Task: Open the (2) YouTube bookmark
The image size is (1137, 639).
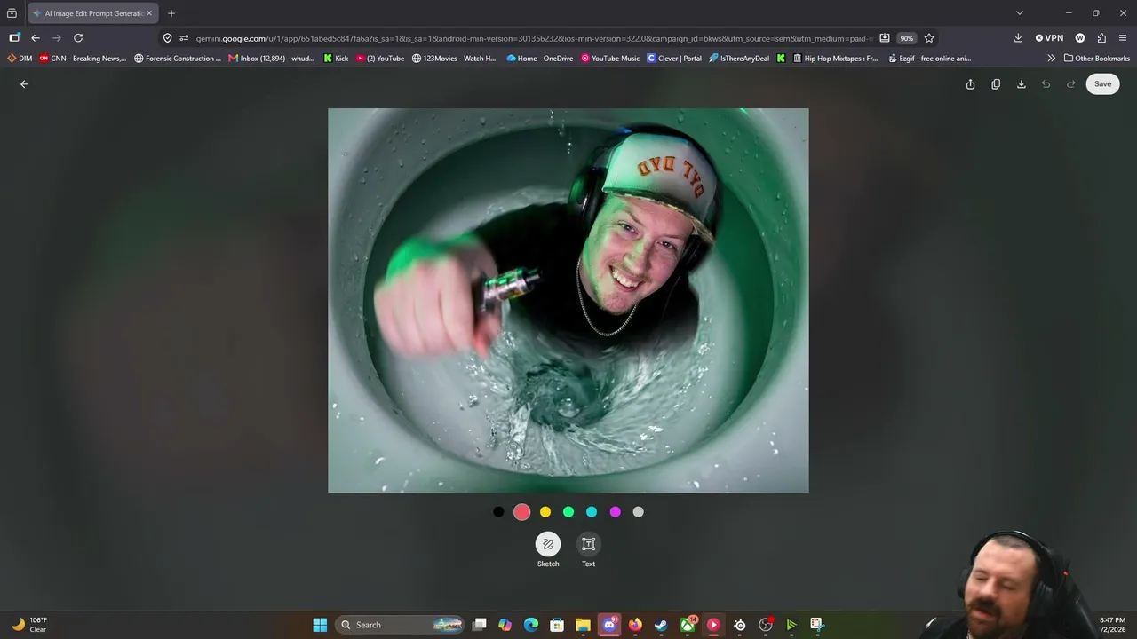Action: tap(380, 59)
